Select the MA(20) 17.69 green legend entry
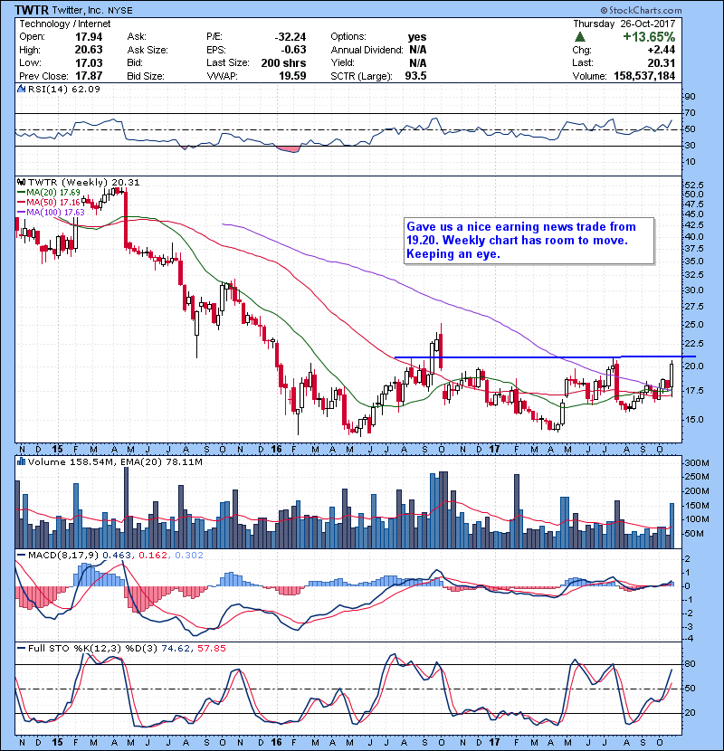This screenshot has height=751, width=724. (x=48, y=192)
